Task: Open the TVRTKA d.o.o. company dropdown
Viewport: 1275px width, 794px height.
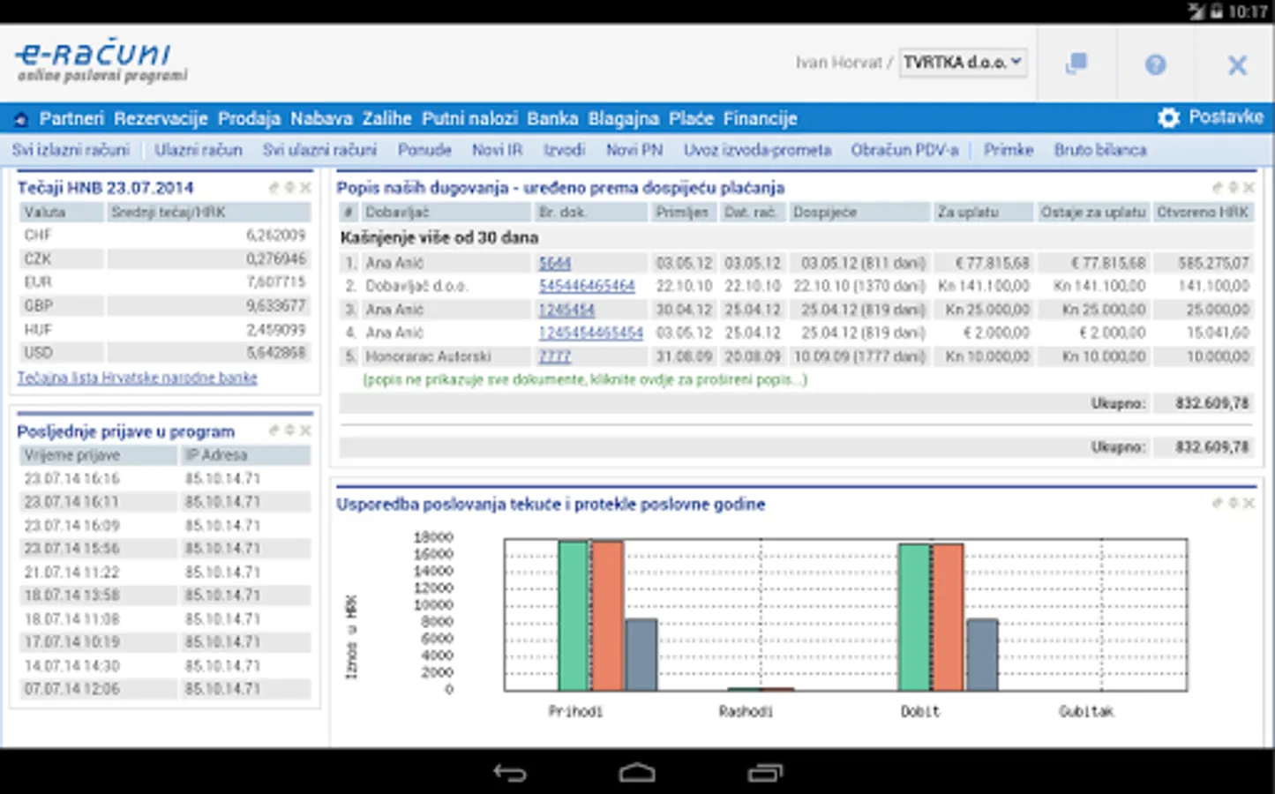Action: click(963, 63)
